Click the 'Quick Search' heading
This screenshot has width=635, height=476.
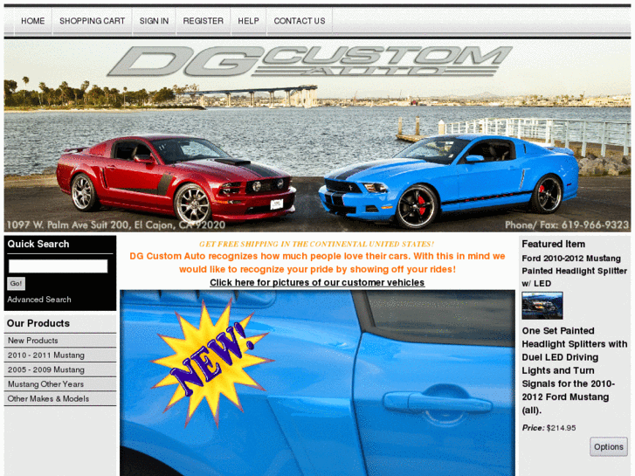[x=38, y=244]
